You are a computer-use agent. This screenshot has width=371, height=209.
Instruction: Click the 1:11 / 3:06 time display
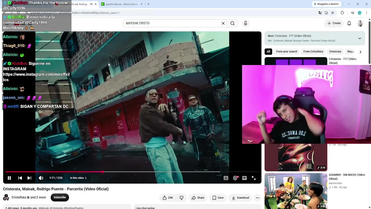[56, 178]
